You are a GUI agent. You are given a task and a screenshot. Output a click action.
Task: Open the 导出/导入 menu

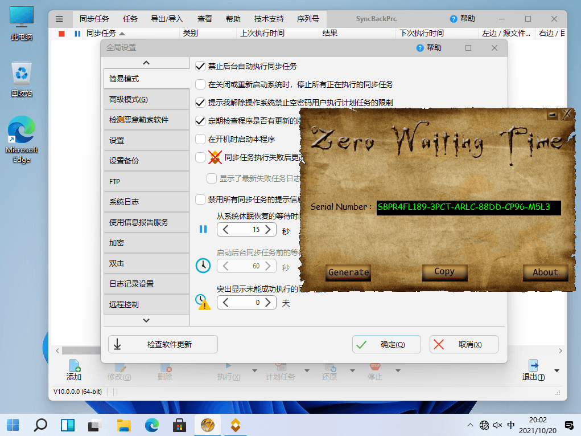(x=167, y=19)
